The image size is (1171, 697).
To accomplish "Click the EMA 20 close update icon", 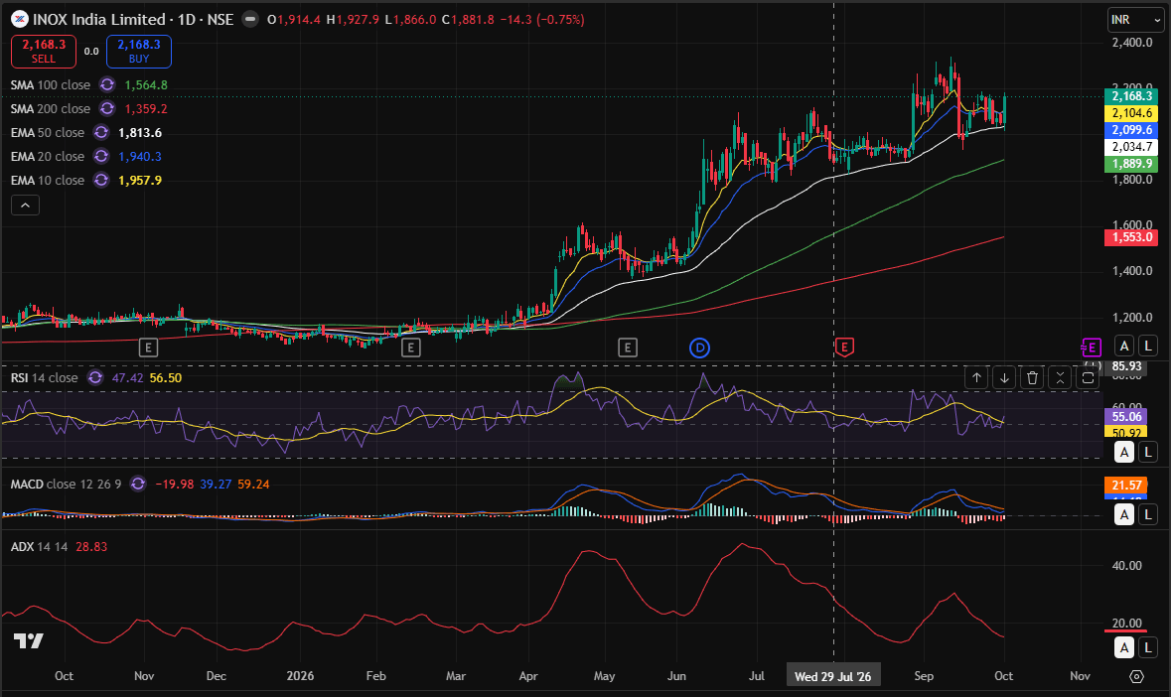I will point(101,157).
